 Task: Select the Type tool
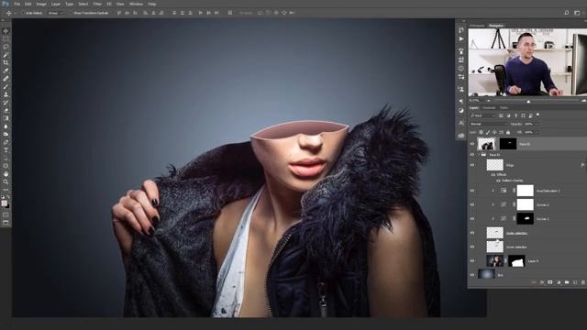6,150
